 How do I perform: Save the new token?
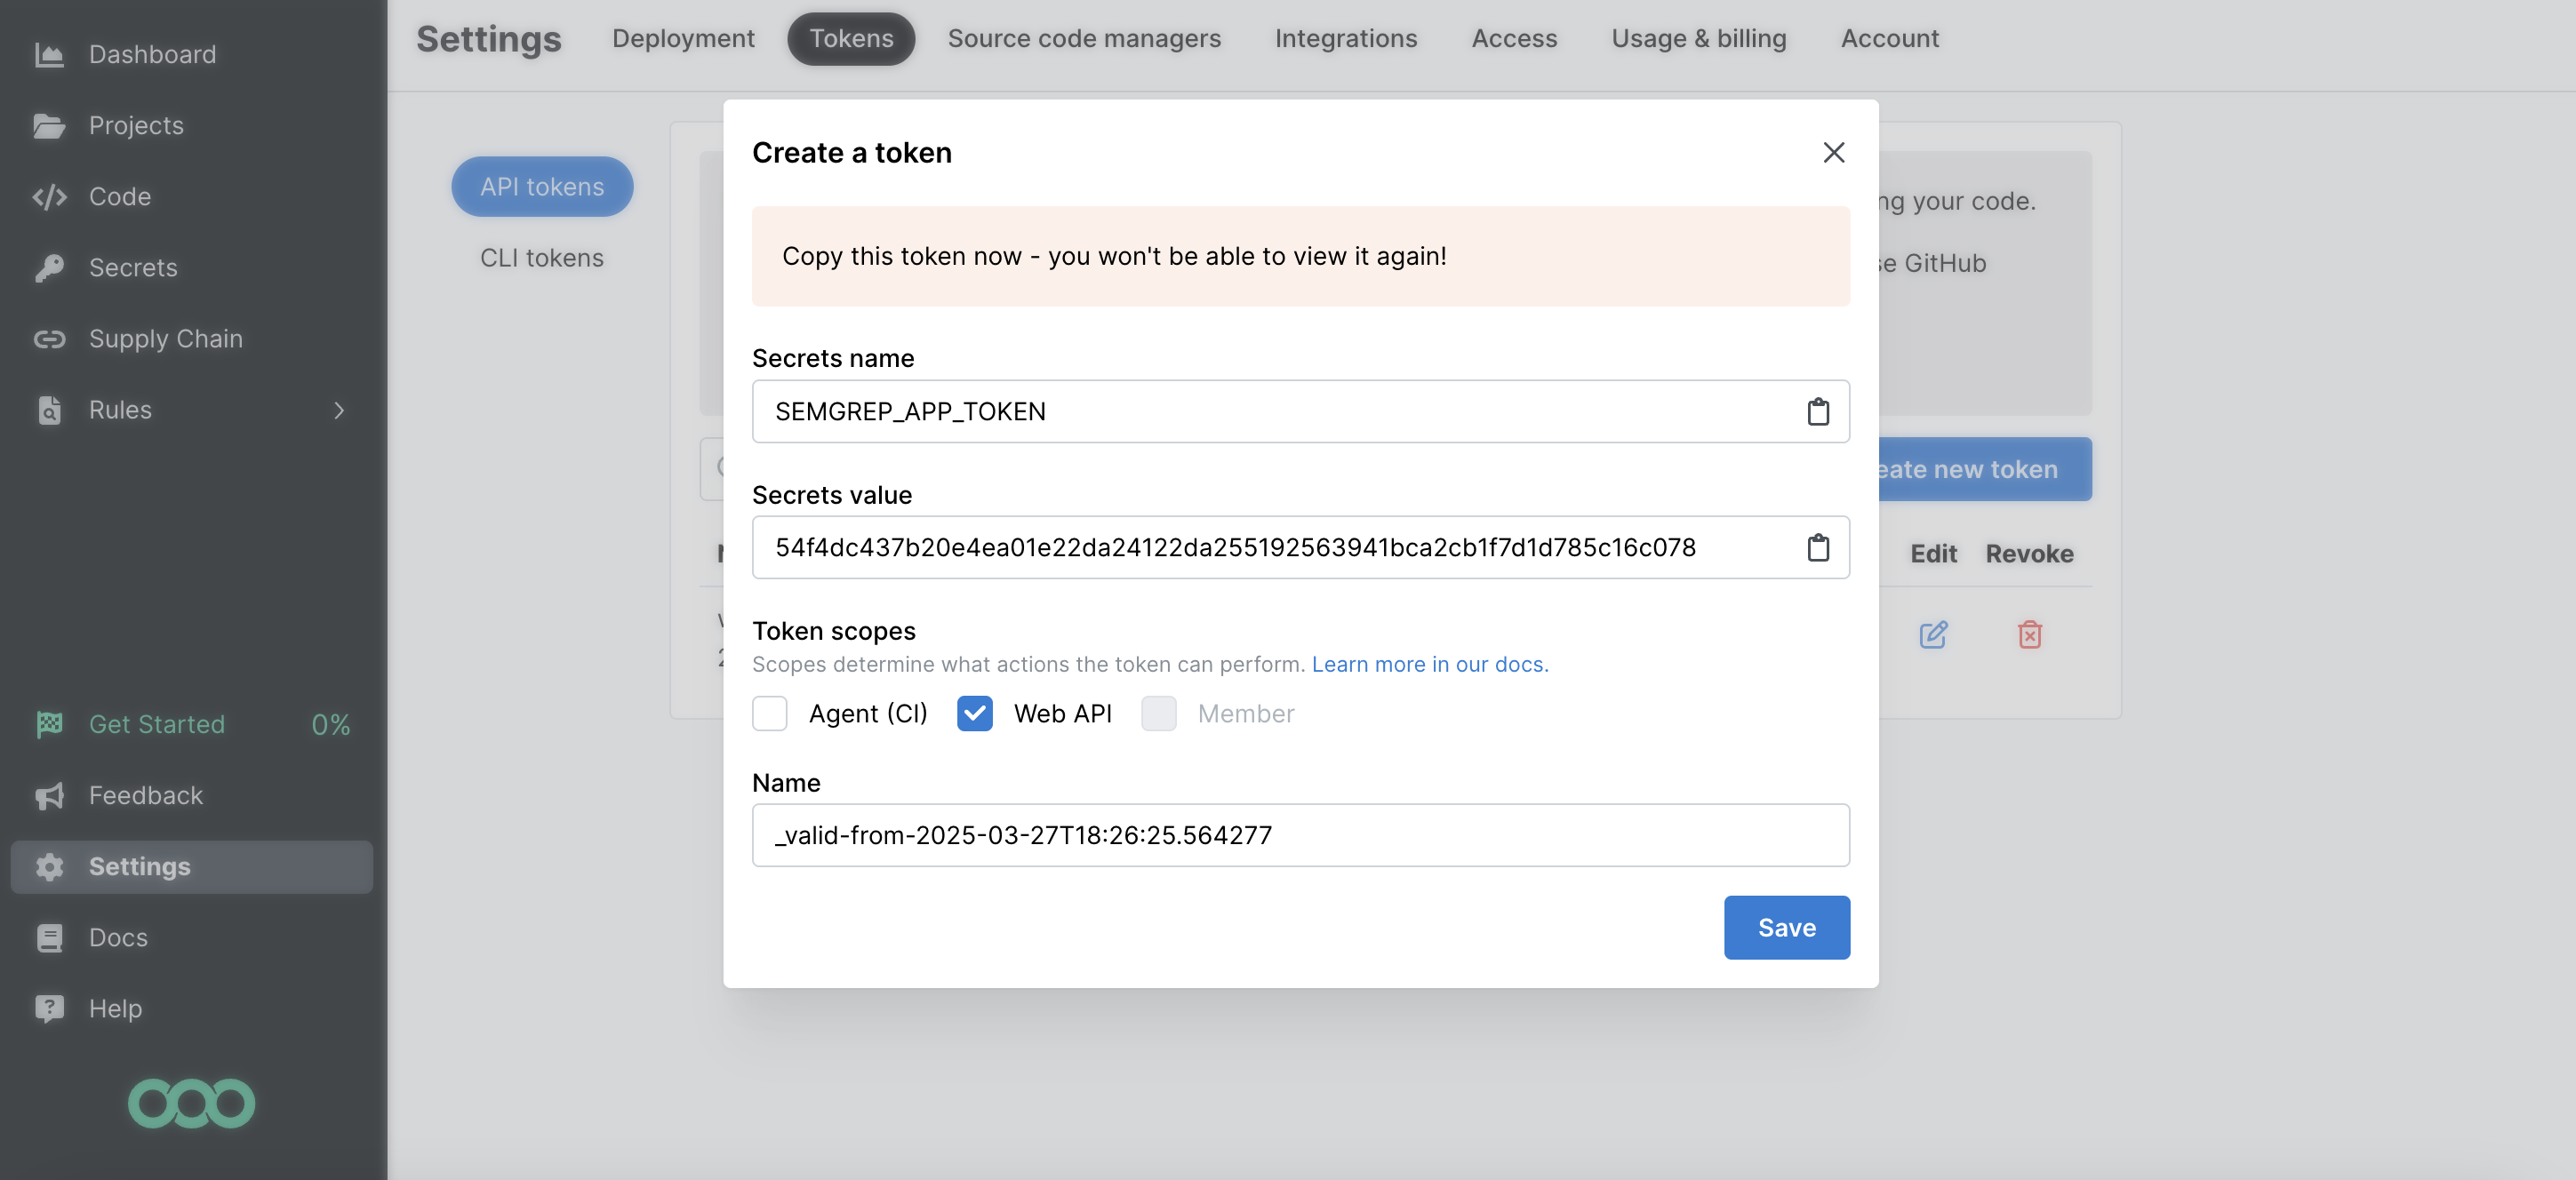coord(1786,927)
